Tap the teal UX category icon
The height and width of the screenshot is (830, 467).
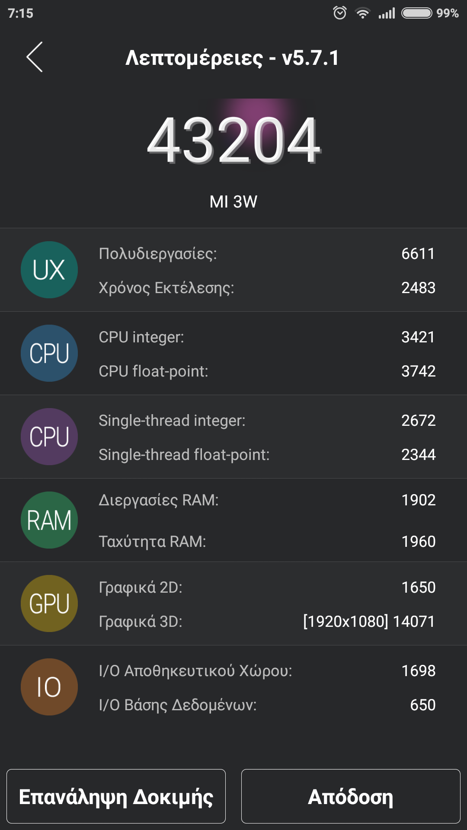tap(49, 270)
